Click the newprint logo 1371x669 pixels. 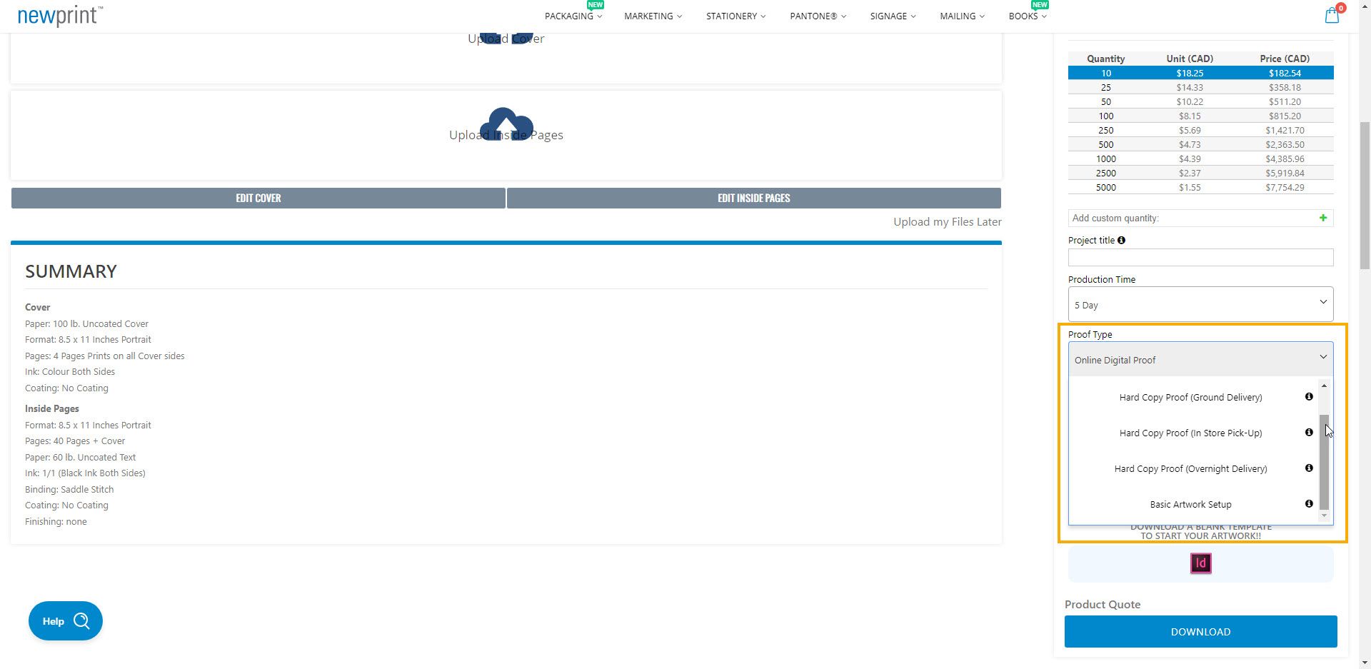pyautogui.click(x=59, y=15)
